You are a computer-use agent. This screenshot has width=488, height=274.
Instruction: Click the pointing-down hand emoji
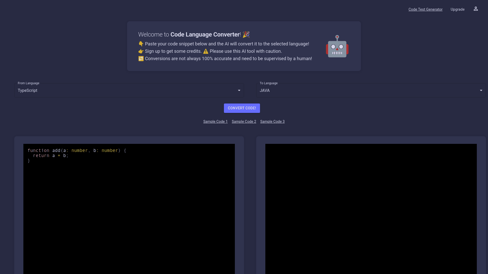pos(141,44)
